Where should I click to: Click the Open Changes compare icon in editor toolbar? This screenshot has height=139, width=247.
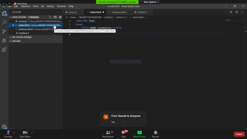pyautogui.click(x=231, y=12)
